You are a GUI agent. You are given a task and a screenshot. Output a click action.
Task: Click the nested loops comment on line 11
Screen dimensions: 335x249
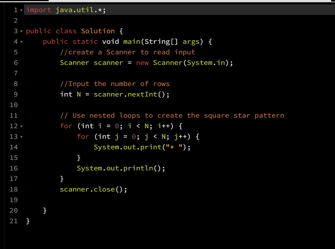coord(173,115)
